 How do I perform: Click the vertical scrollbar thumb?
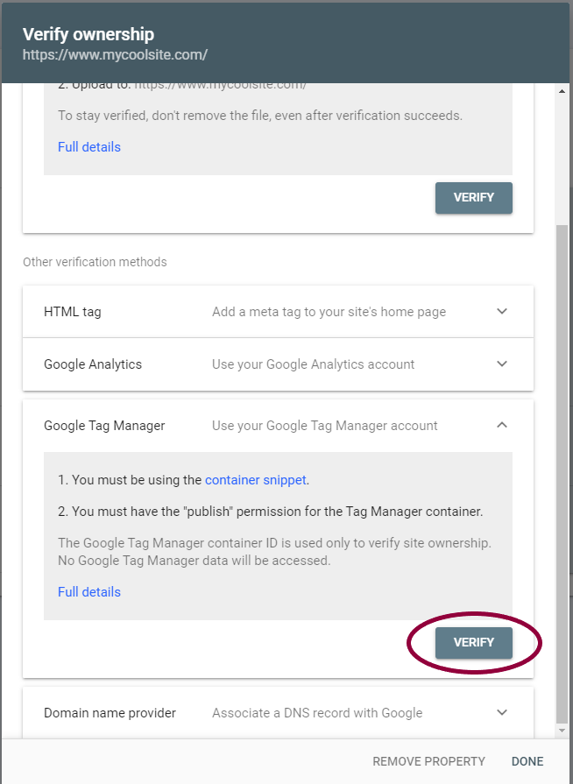[562, 474]
